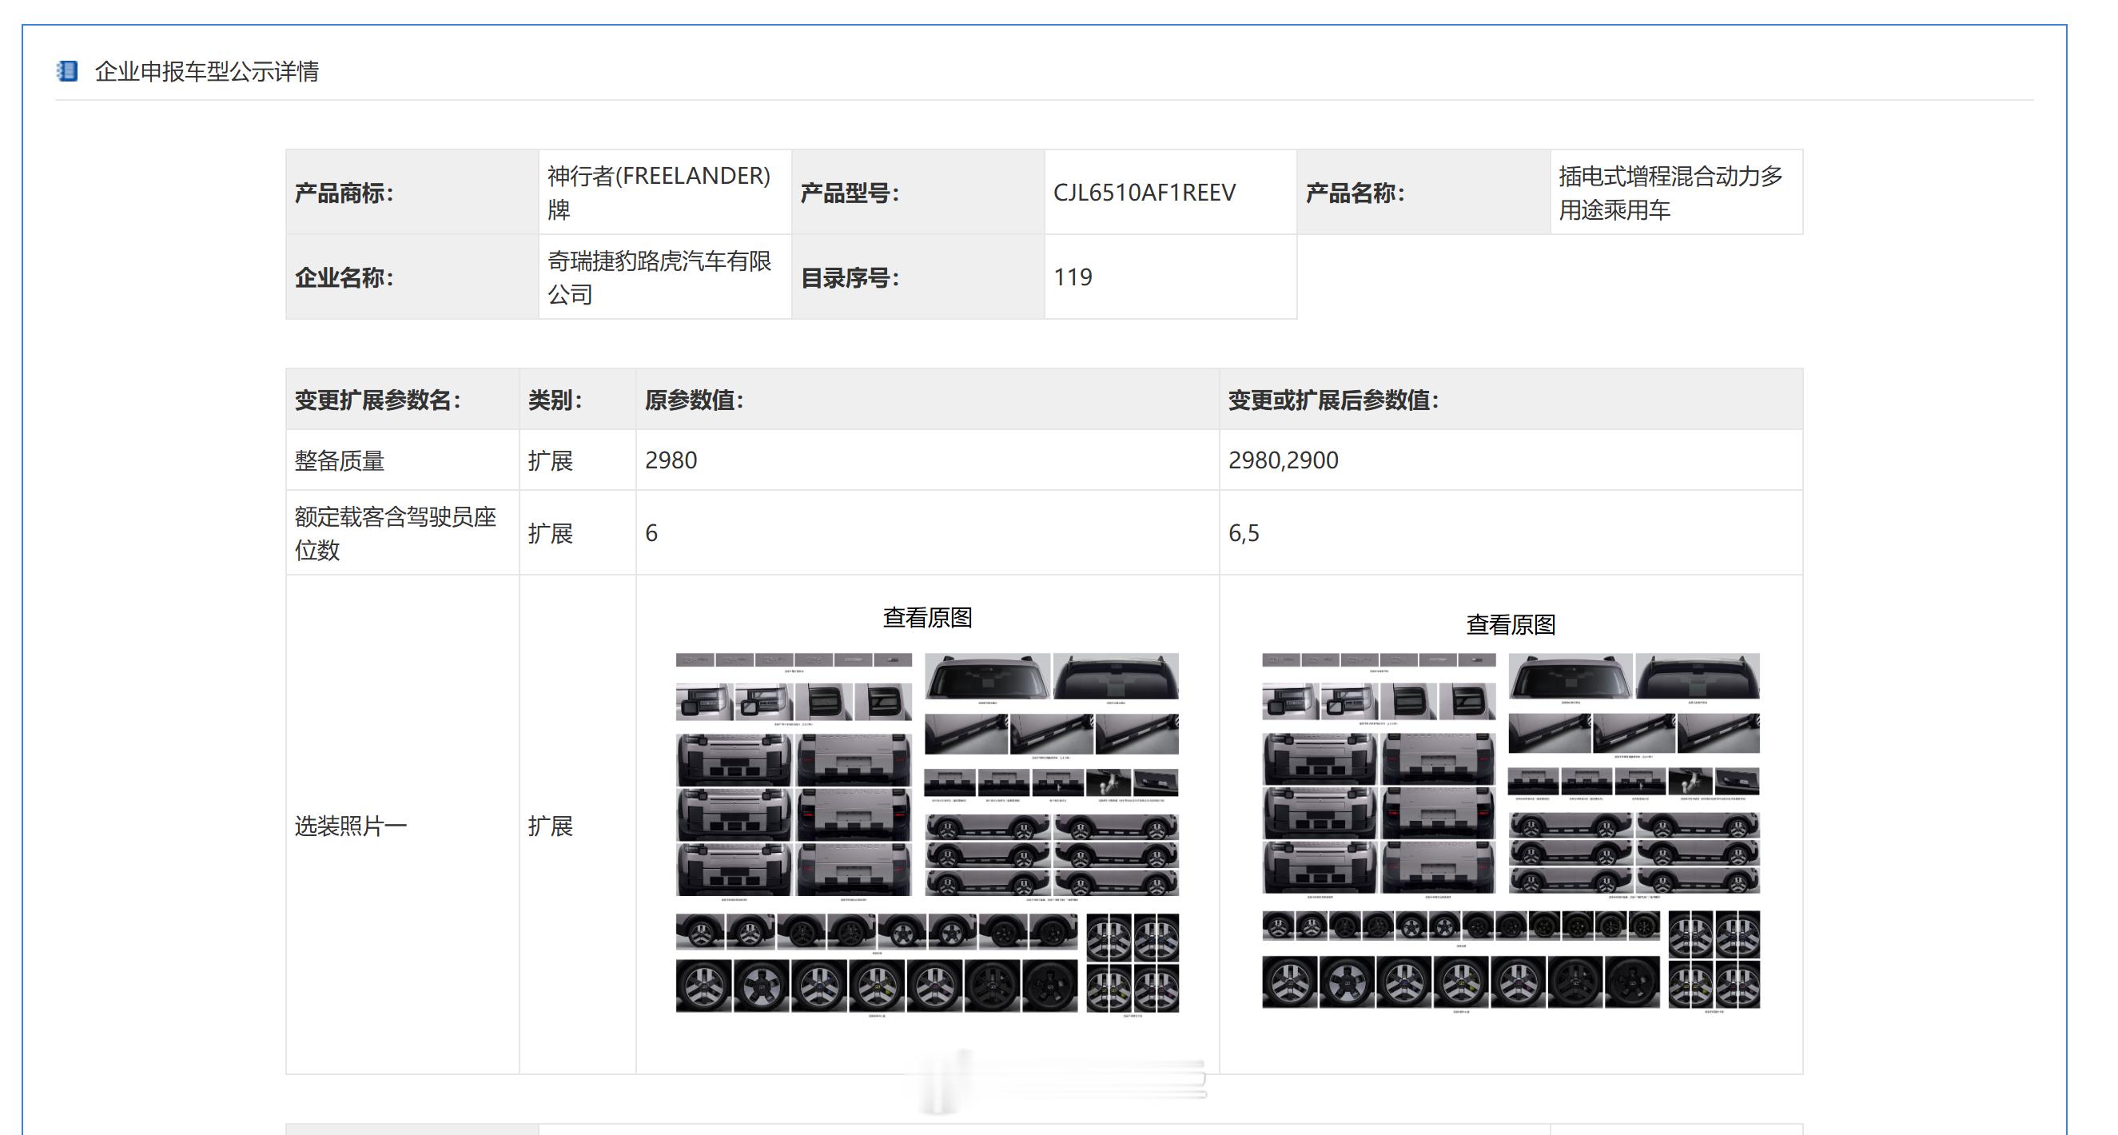This screenshot has height=1135, width=2118.
Task: Open the 查看原图 link in the original value column
Action: [x=927, y=618]
